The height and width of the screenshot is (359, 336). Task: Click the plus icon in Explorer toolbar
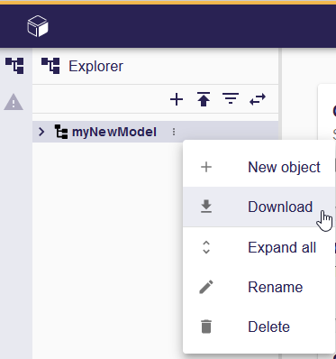pos(177,99)
